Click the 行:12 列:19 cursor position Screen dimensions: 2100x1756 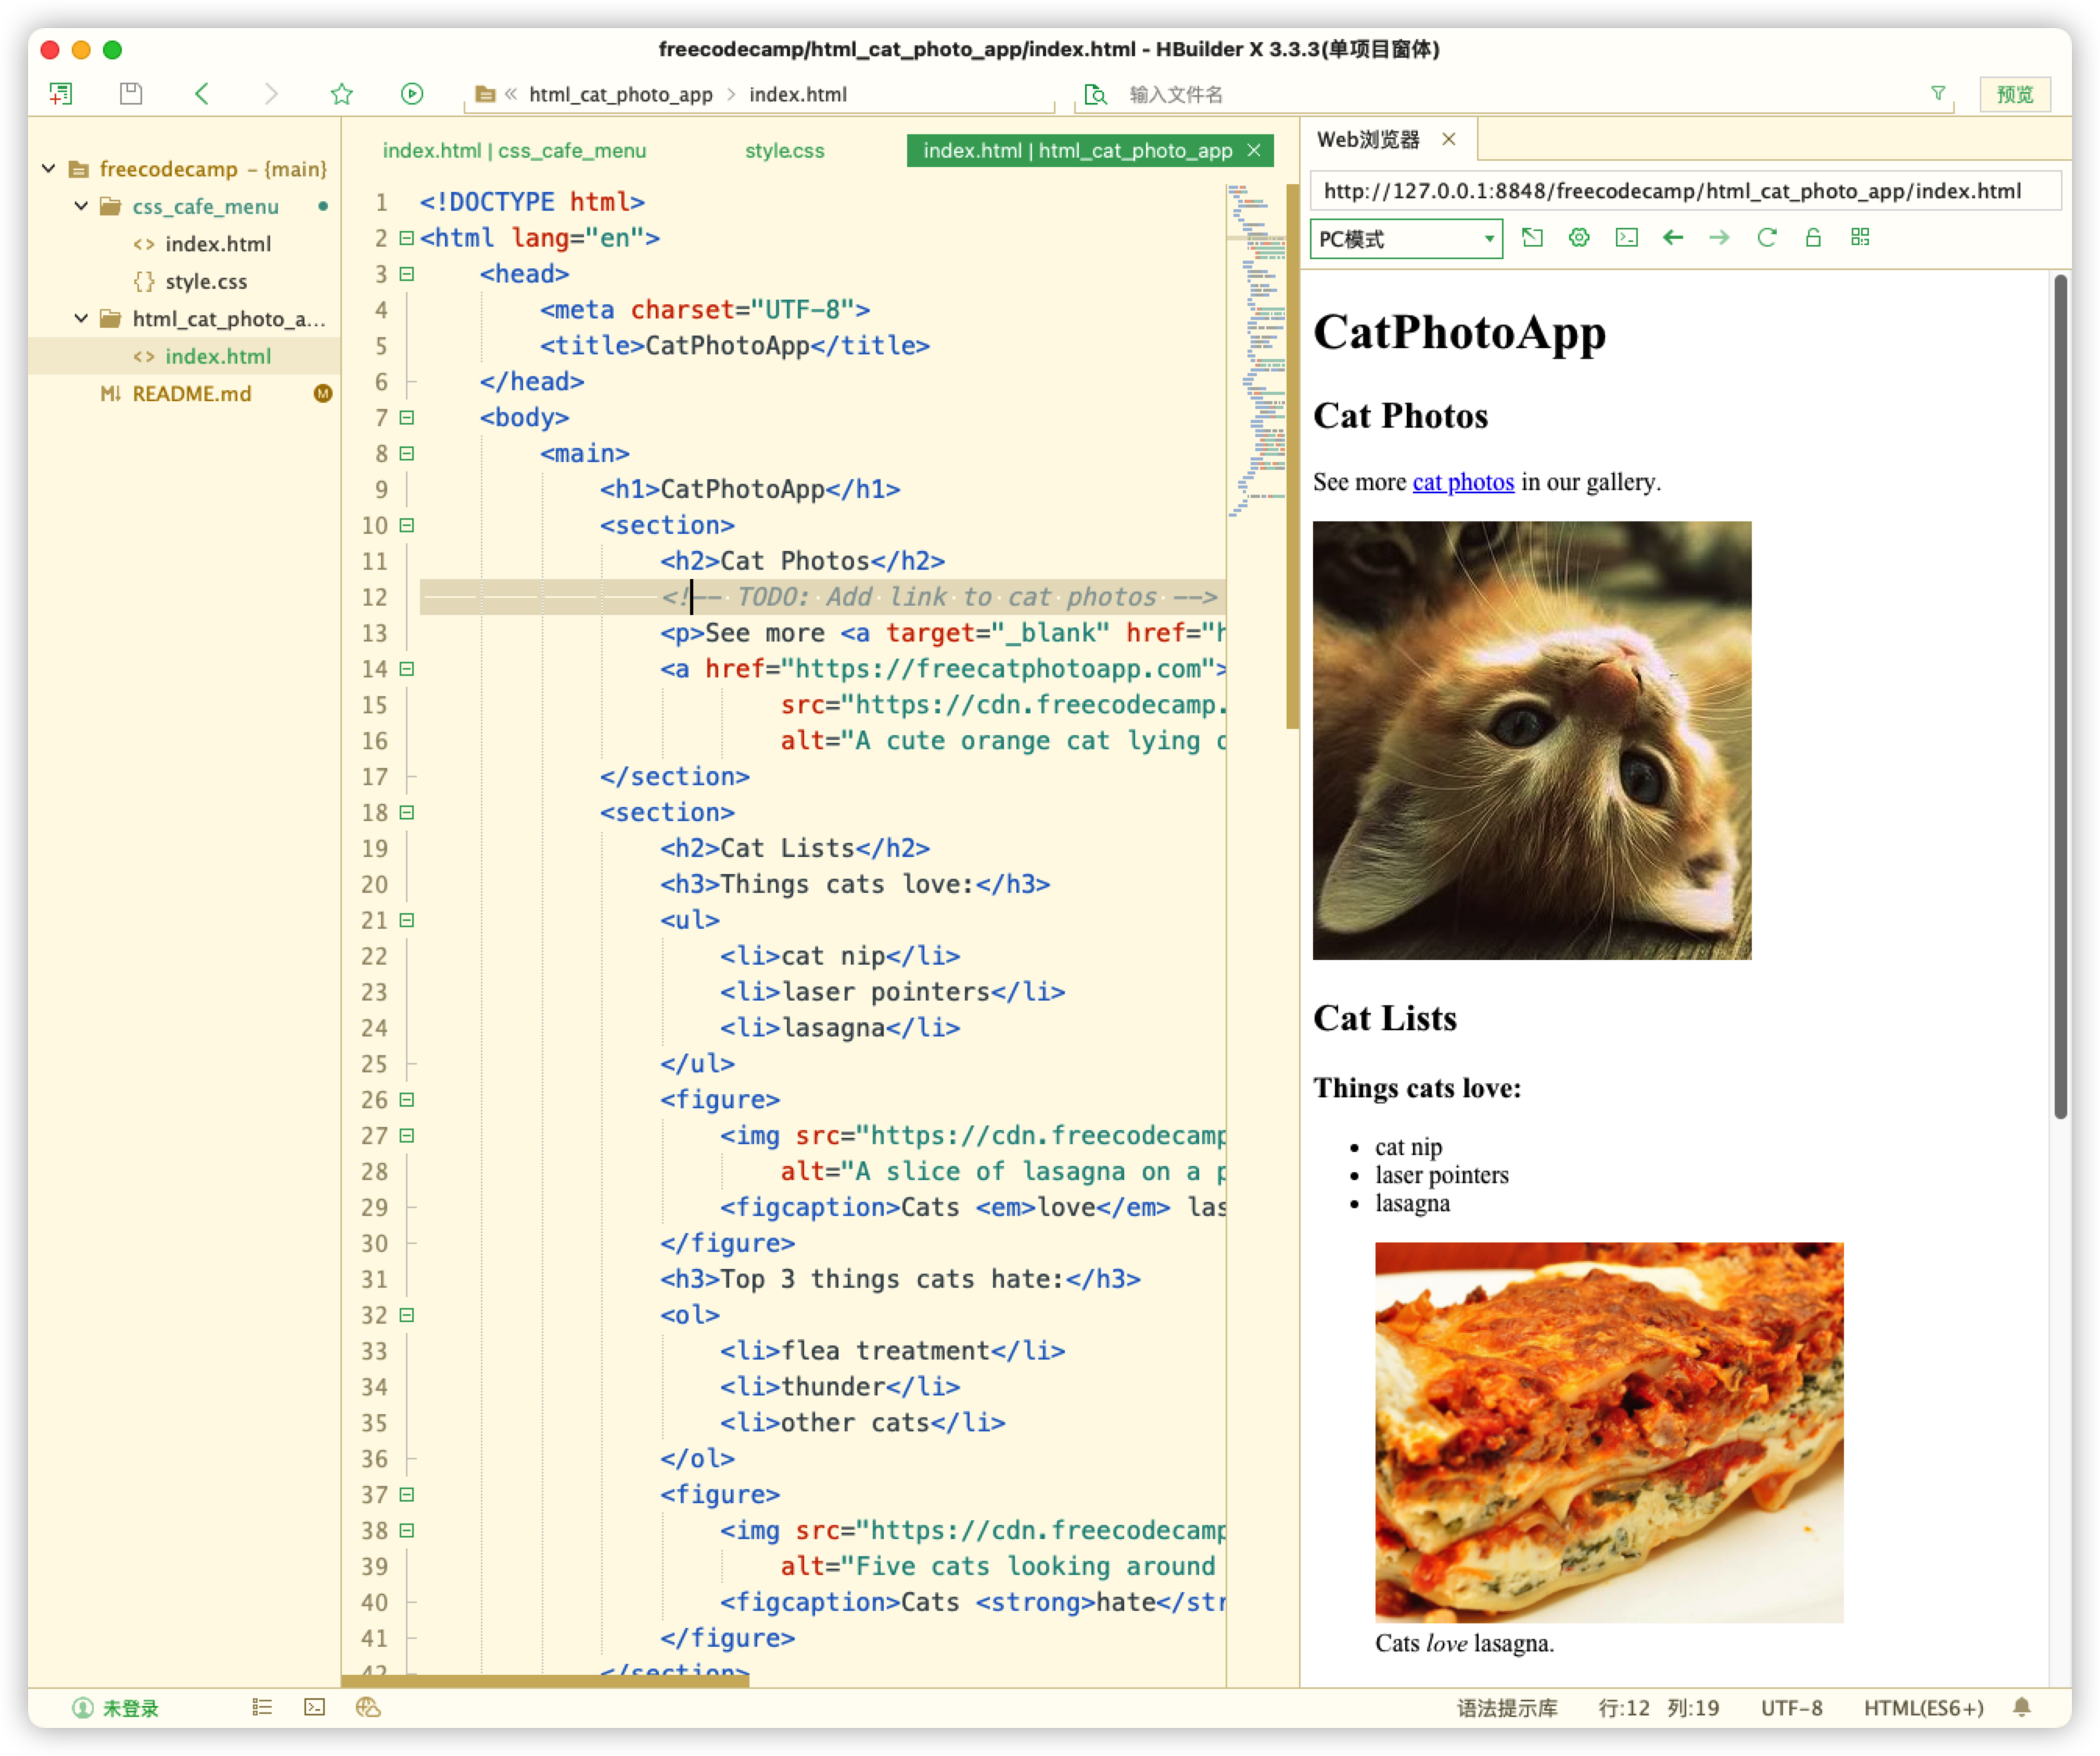(1659, 1709)
